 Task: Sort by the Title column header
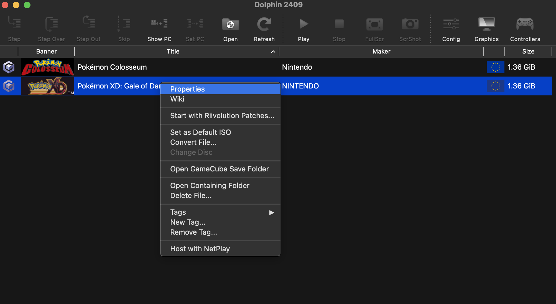pyautogui.click(x=177, y=52)
